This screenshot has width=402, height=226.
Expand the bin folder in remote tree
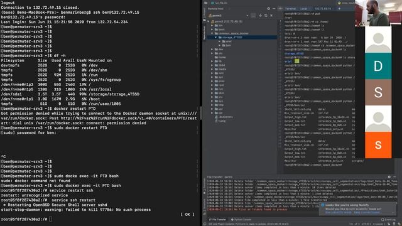click(x=212, y=25)
